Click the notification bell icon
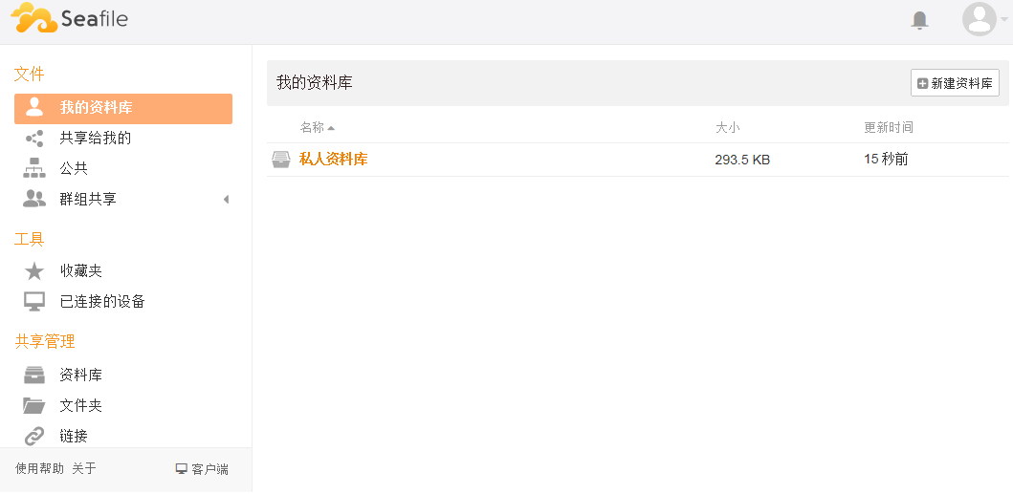The height and width of the screenshot is (494, 1013). [x=919, y=20]
